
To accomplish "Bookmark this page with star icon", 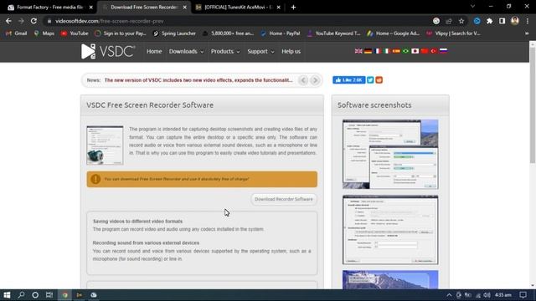I will [461, 21].
